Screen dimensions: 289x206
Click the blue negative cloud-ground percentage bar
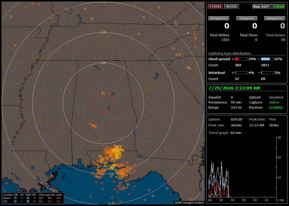[x=267, y=59]
